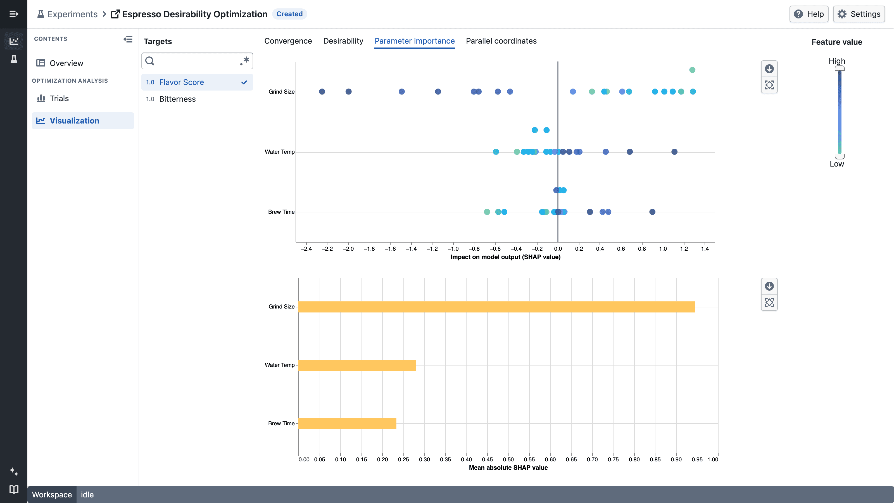Open the documentation book icon
894x503 pixels.
click(13, 490)
